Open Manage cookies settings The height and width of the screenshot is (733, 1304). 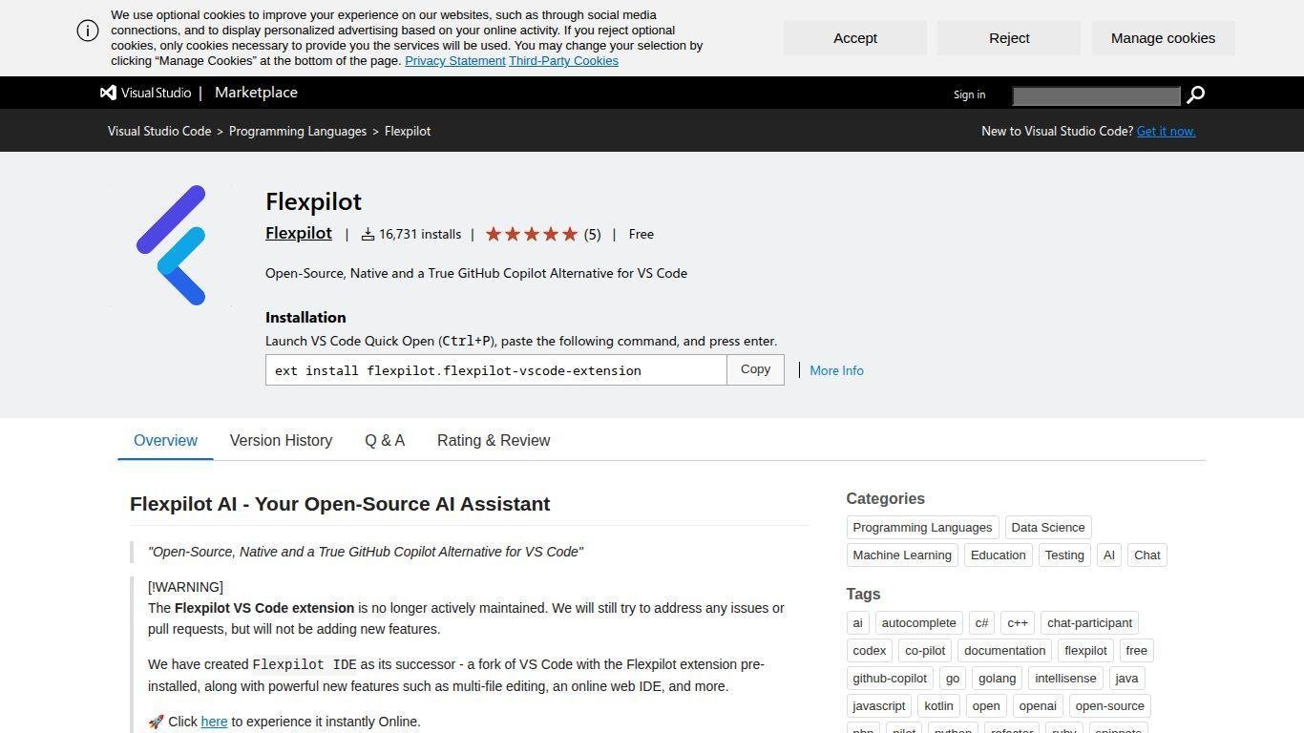[1162, 38]
